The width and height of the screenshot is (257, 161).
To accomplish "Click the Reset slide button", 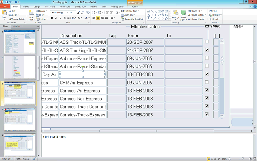I will [x=42, y=15].
